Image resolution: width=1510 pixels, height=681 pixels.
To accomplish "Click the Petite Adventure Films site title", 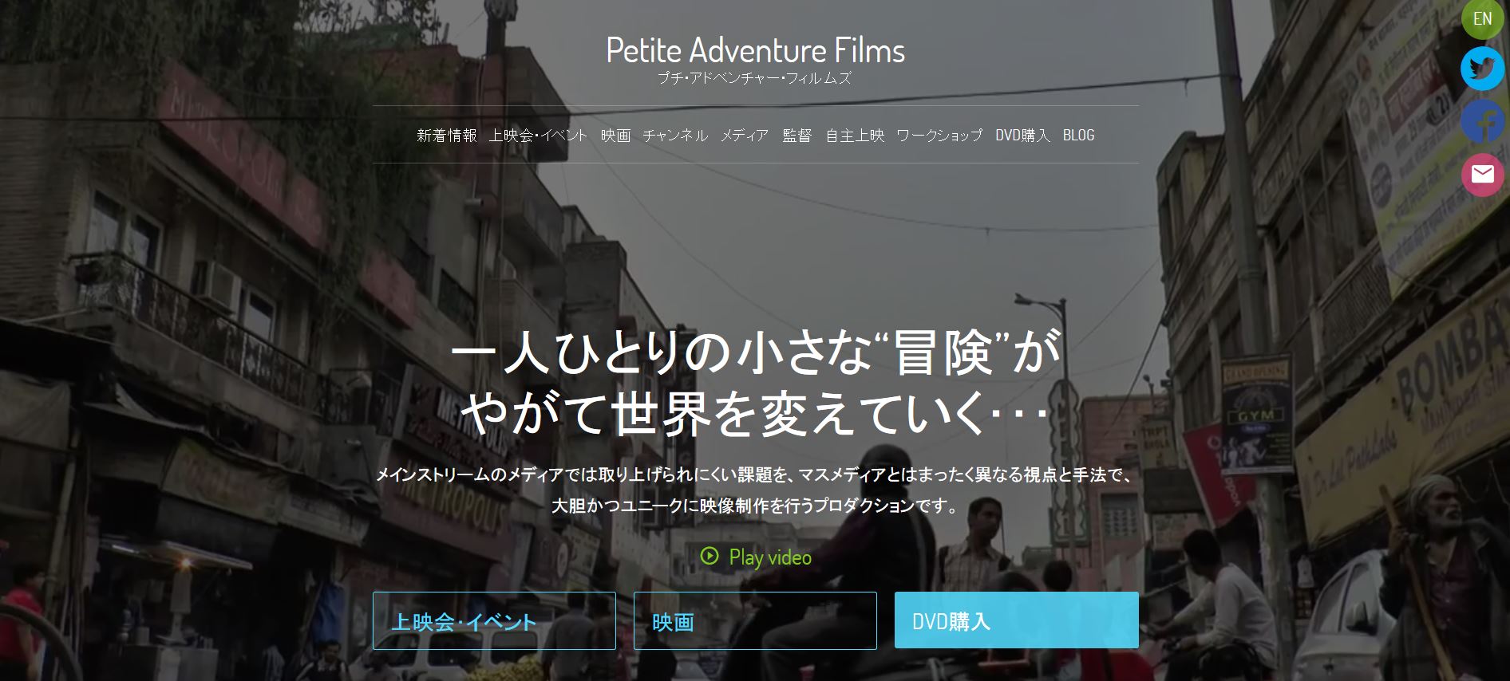I will coord(755,50).
